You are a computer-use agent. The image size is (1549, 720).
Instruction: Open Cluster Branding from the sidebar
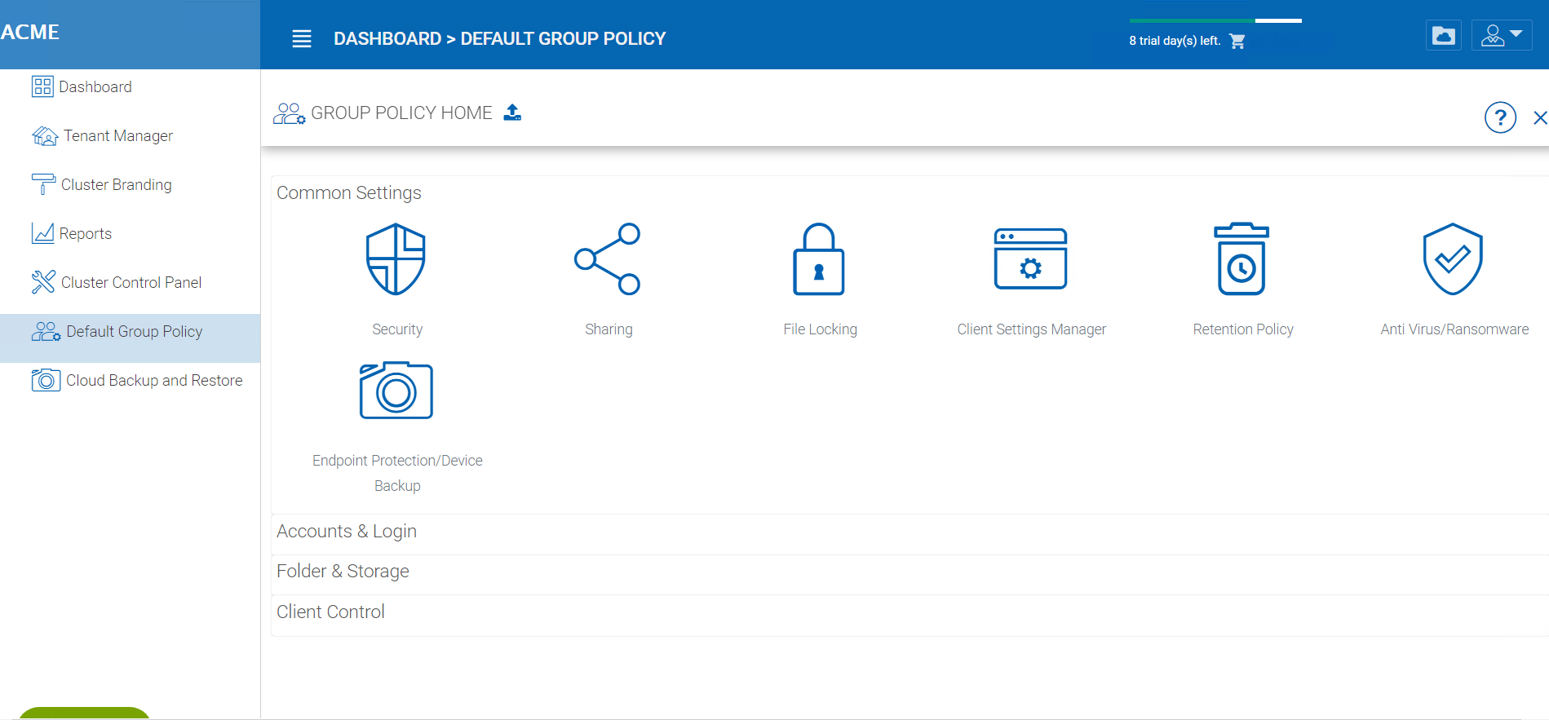[130, 184]
